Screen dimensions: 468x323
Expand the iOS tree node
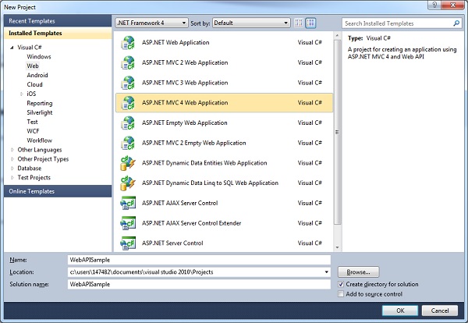coord(22,94)
